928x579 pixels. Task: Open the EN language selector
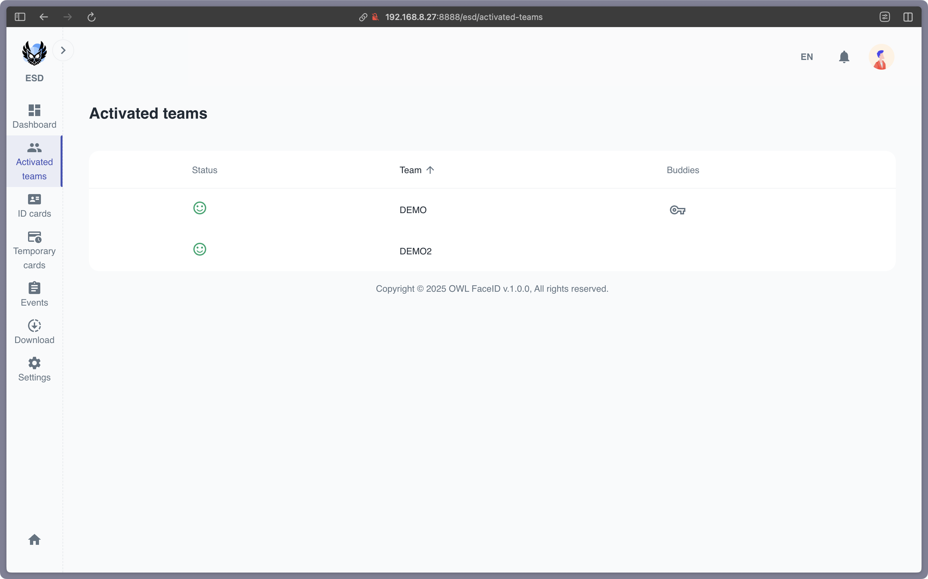pyautogui.click(x=806, y=57)
